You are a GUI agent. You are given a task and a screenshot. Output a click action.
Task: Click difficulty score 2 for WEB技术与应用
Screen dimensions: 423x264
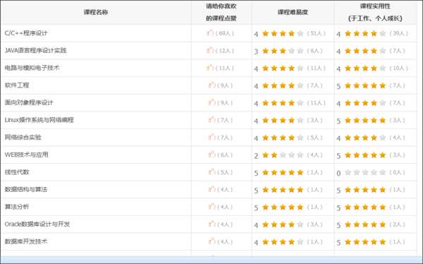(x=256, y=155)
